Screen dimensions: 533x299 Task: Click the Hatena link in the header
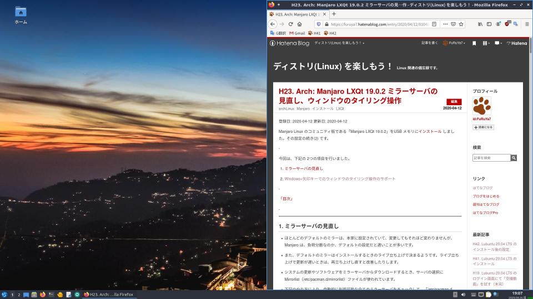click(517, 43)
